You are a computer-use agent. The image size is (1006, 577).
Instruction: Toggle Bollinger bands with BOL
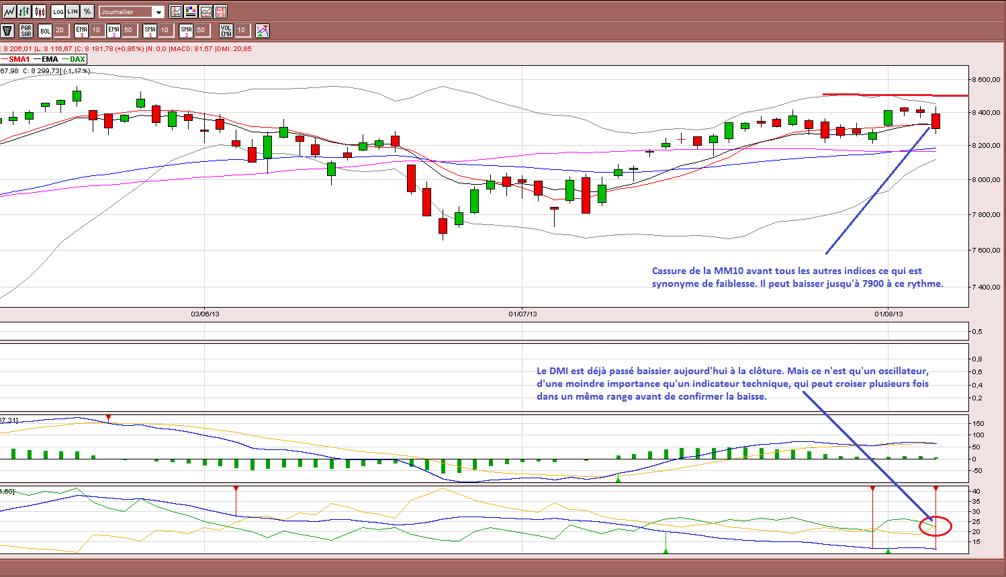tap(45, 31)
